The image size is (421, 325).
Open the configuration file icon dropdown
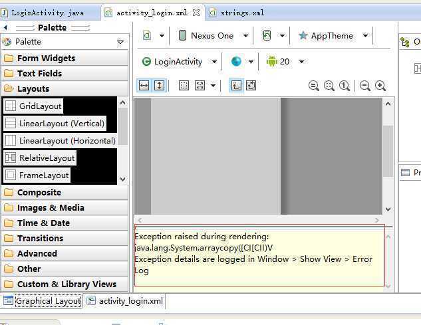pos(162,36)
